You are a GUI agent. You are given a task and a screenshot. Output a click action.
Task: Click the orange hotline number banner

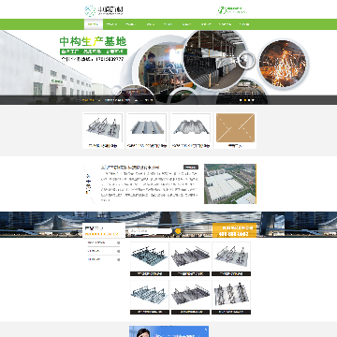pos(234,230)
